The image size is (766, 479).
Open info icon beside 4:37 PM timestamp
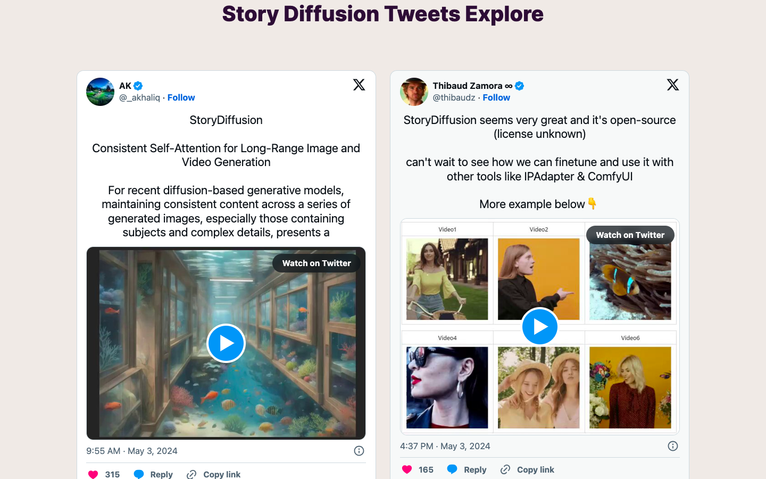pyautogui.click(x=673, y=446)
